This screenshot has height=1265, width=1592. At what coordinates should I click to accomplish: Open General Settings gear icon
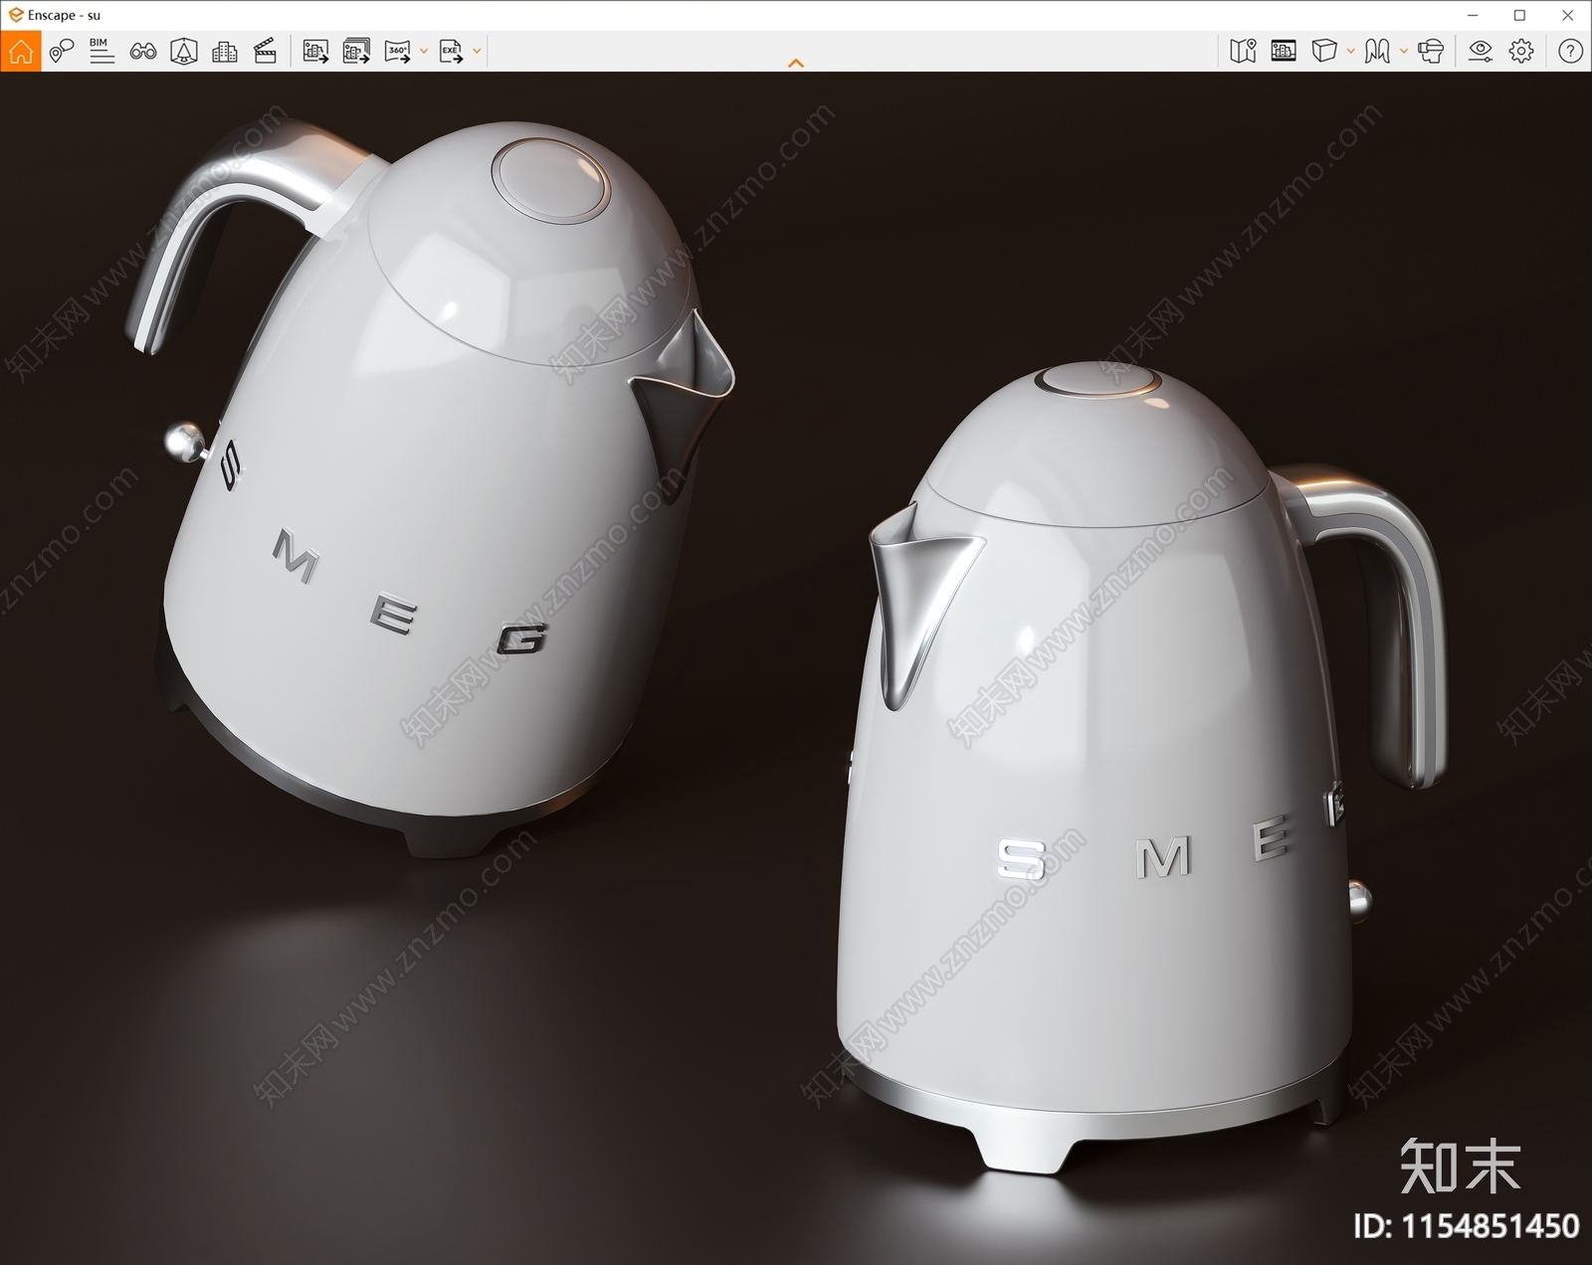pos(1521,51)
